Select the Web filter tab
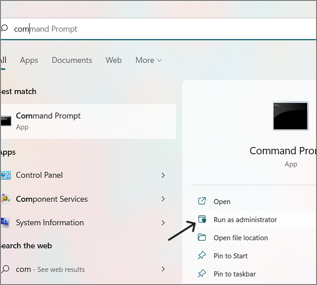The width and height of the screenshot is (317, 285). pyautogui.click(x=114, y=60)
